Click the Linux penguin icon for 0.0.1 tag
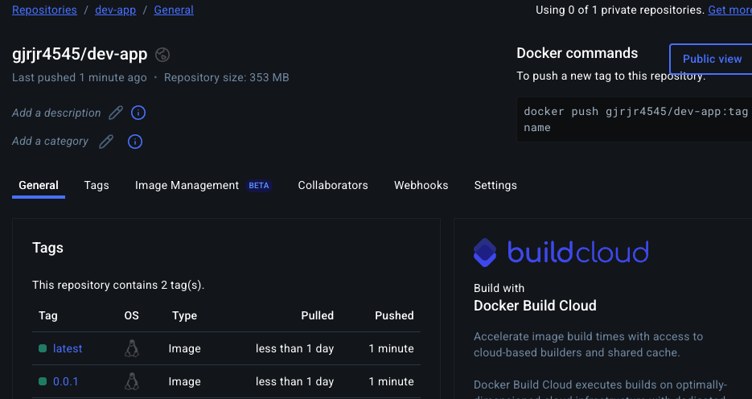Viewport: 752px width, 399px height. tap(132, 381)
